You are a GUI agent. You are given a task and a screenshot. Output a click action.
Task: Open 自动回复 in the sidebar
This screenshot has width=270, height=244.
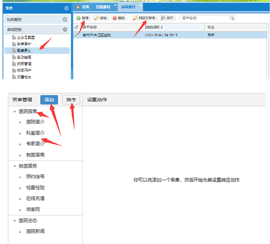pos(24,57)
